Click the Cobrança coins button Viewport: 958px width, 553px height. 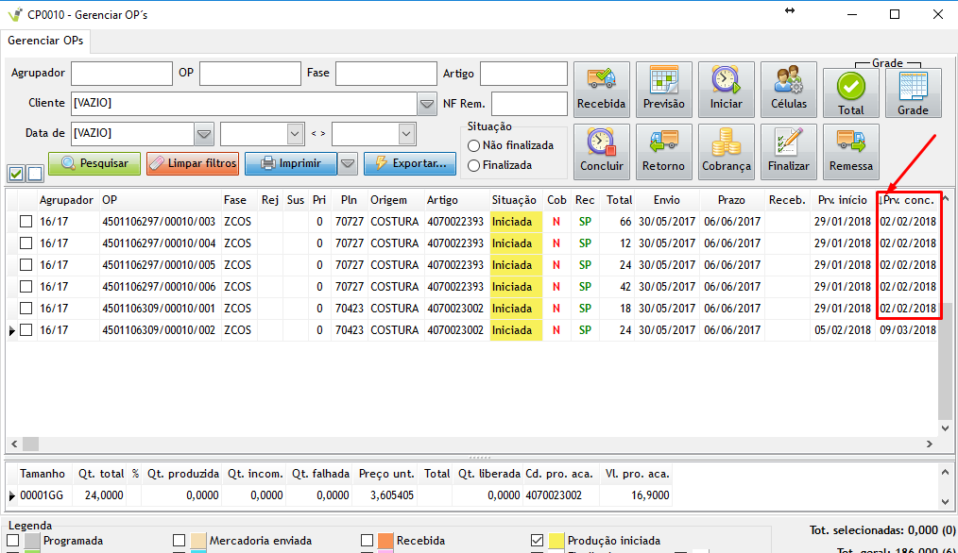[726, 152]
